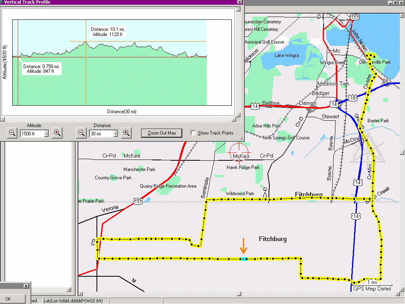Screen dimensions: 405x304
Task: Click the 10.1 mi peak on profile graph
Action: [x=86, y=41]
